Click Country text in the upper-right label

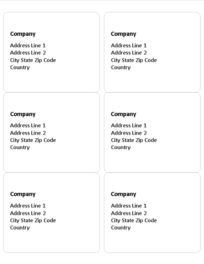tap(121, 67)
